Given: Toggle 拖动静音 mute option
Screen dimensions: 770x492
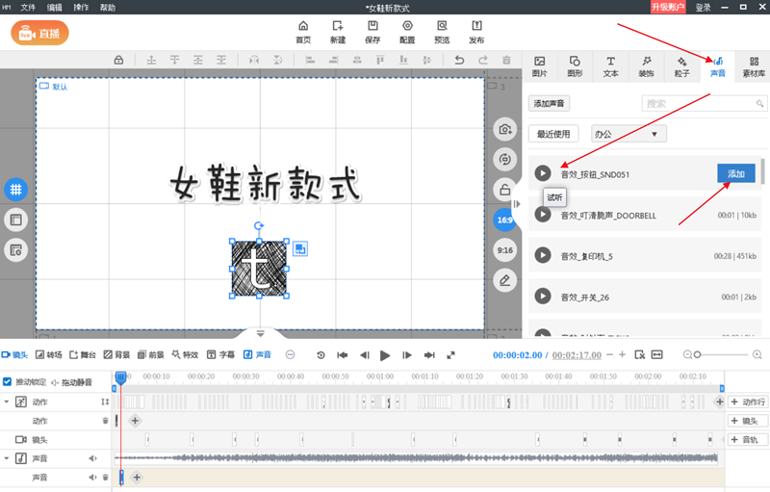Looking at the screenshot, I should pos(71,382).
